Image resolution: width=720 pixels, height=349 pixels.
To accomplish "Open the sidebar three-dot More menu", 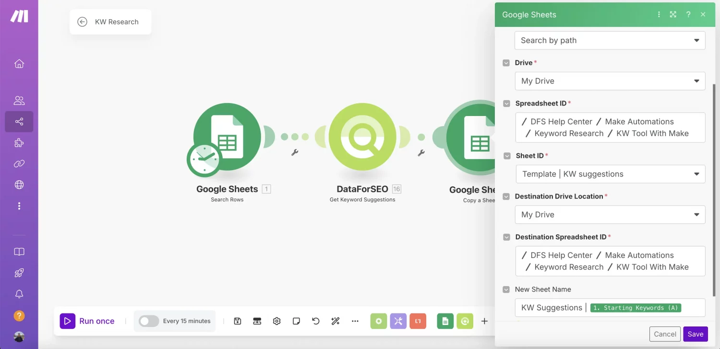I will (19, 206).
